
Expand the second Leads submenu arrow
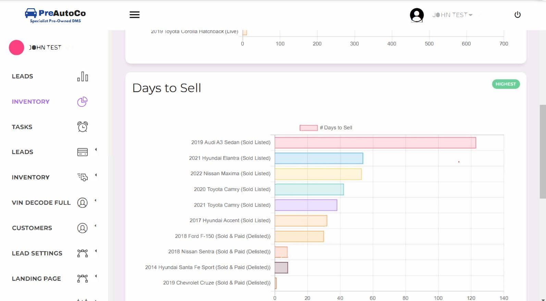click(x=96, y=150)
